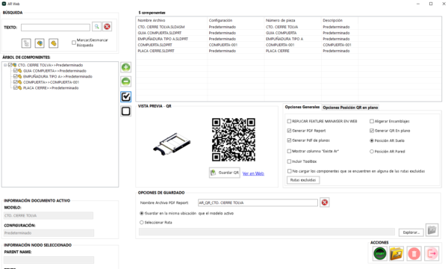
Task: Click the magnifier search icon next to TEXTO
Action: (x=97, y=27)
